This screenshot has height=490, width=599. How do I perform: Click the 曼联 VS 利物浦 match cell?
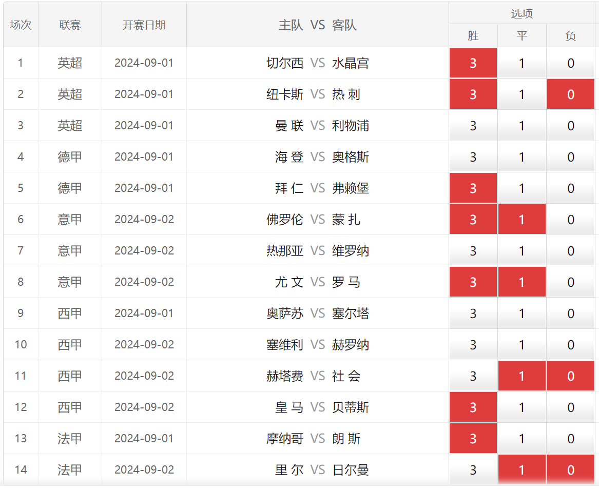317,125
